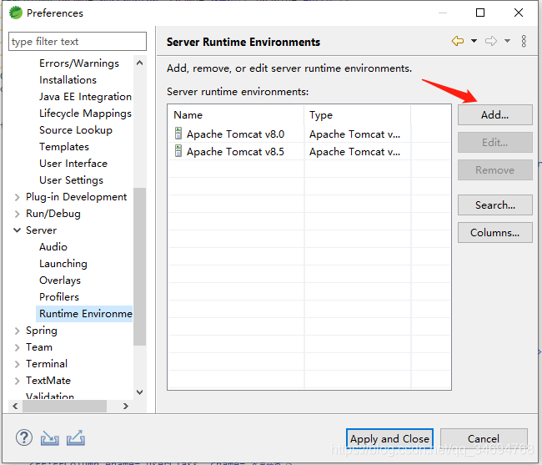This screenshot has width=542, height=465.
Task: Select the Plug-in Development tree label
Action: pyautogui.click(x=77, y=197)
